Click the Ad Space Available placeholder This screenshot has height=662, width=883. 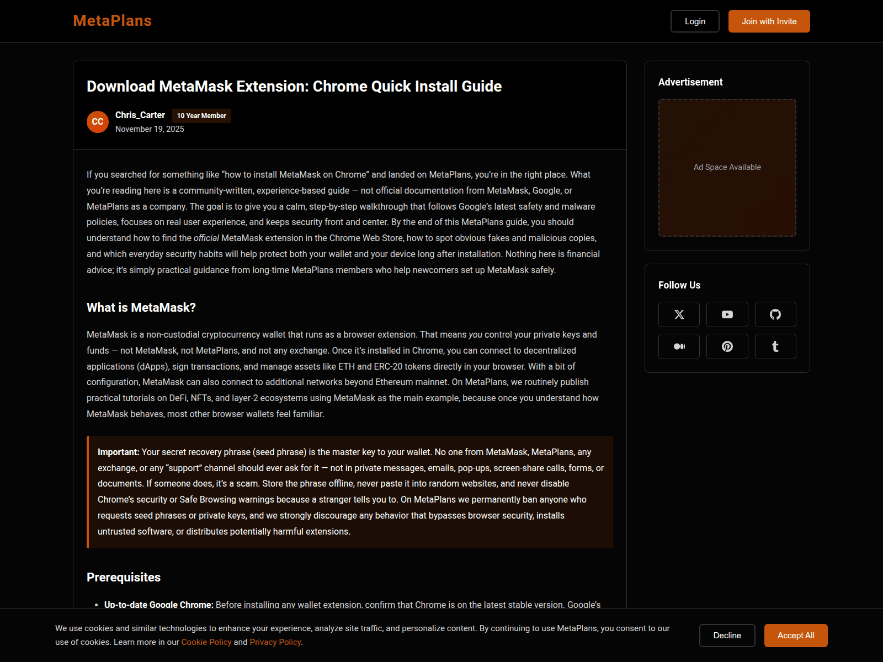pyautogui.click(x=727, y=167)
